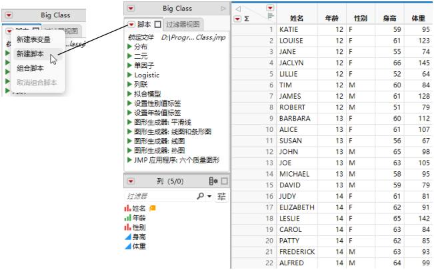This screenshot has width=434, height=270.
Task: Open the red triangle rows menu beside Σ
Action: coord(237,19)
